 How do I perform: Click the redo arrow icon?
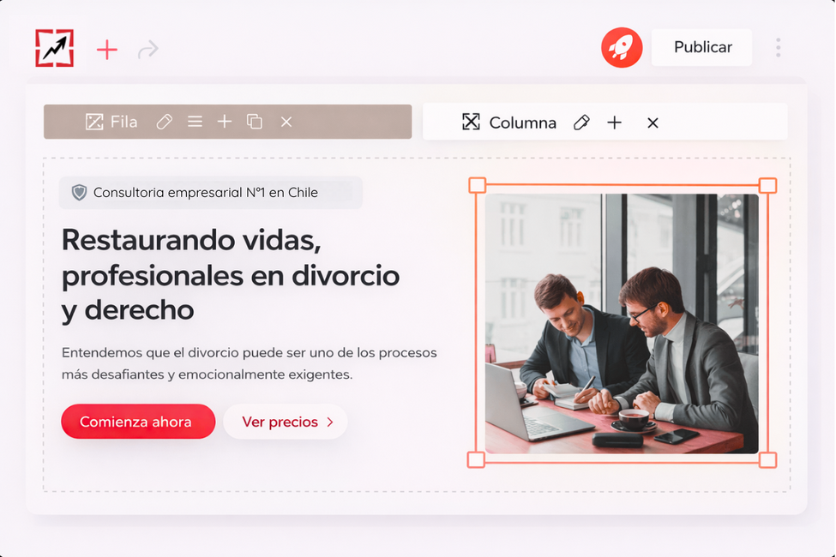pyautogui.click(x=148, y=50)
